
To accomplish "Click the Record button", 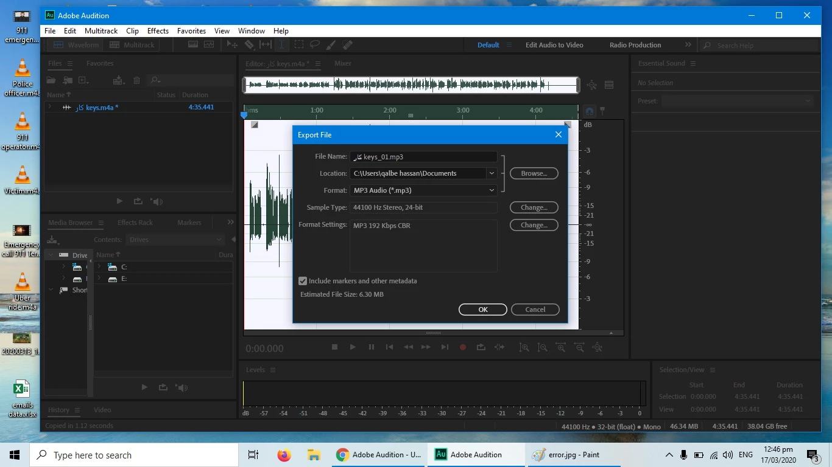I will point(463,347).
